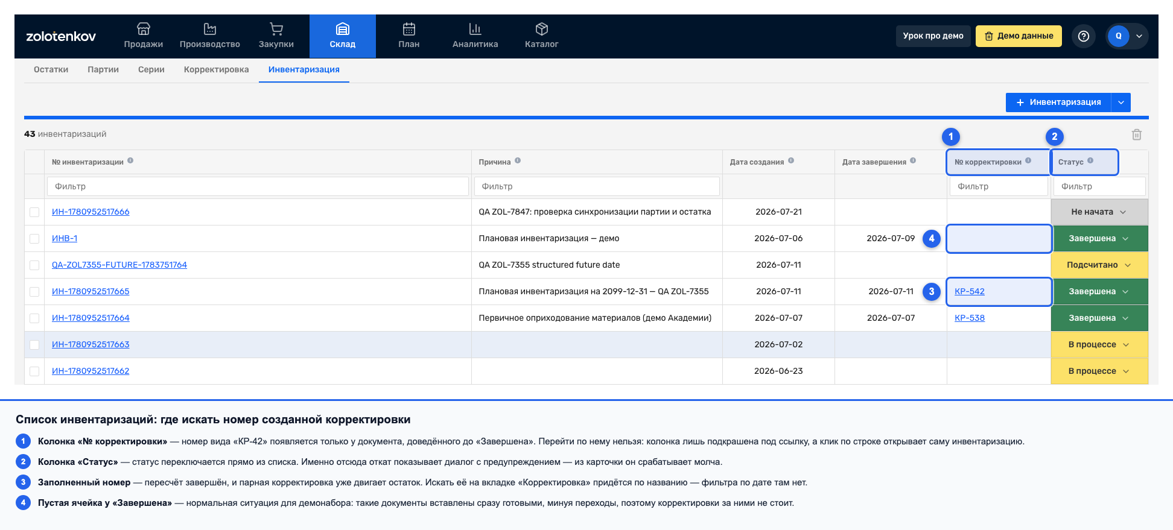The image size is (1173, 530).
Task: Switch to the Корректировка tab
Action: (x=217, y=69)
